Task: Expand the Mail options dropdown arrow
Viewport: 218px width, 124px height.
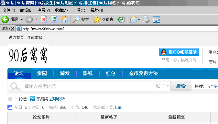Action: [139, 19]
